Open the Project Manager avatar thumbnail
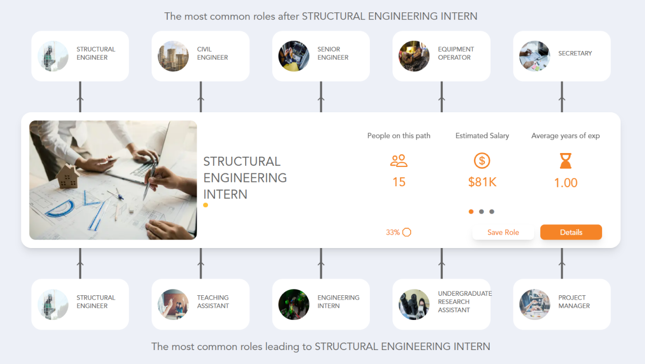Image resolution: width=645 pixels, height=364 pixels. click(x=534, y=304)
